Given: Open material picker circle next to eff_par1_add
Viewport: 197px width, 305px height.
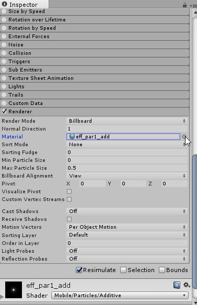Looking at the screenshot, I should click(x=184, y=136).
